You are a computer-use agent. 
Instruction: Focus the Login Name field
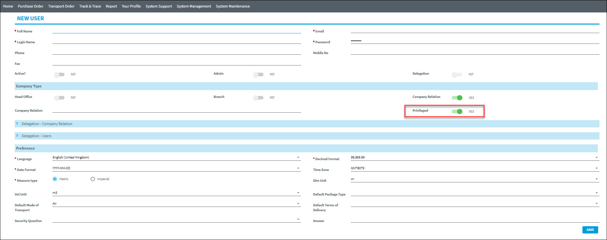coord(176,41)
